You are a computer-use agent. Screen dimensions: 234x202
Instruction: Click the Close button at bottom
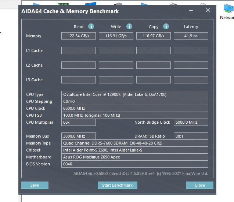[x=200, y=185]
